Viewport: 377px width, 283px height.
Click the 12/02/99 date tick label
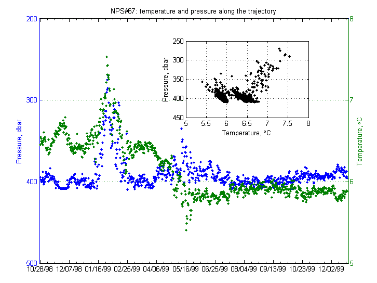[x=331, y=269]
